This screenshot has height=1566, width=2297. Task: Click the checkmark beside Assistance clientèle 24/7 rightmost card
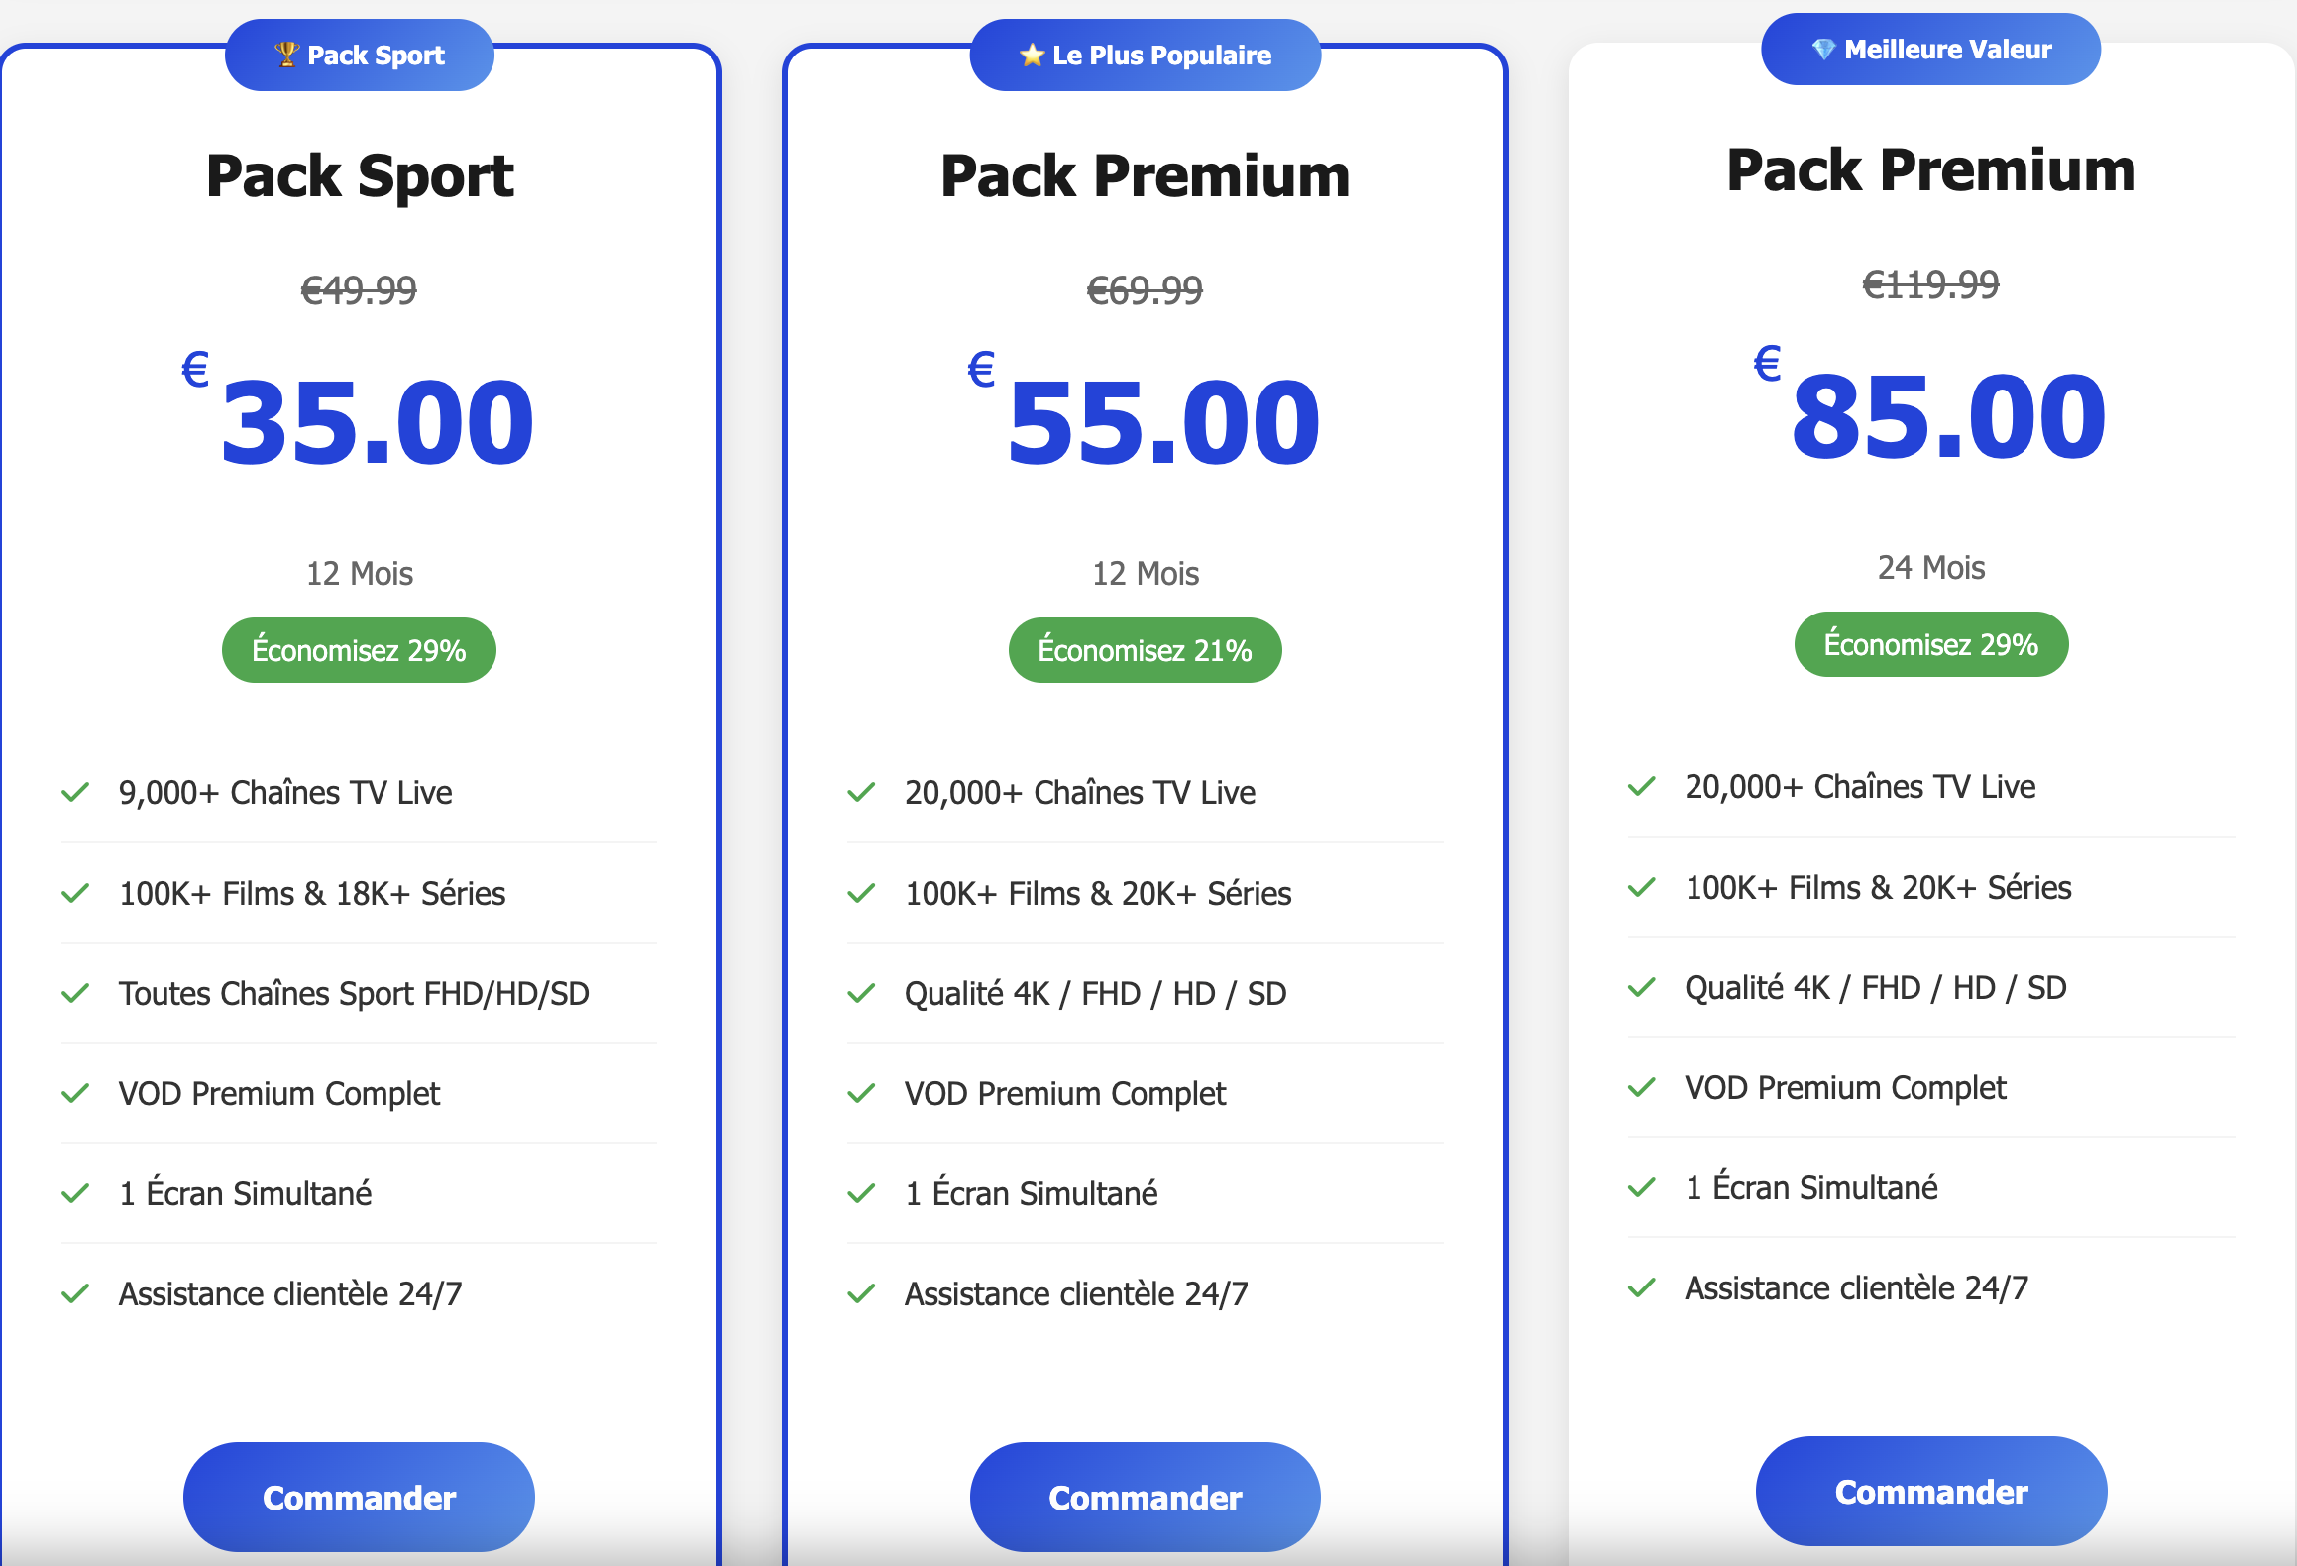pos(1641,1287)
